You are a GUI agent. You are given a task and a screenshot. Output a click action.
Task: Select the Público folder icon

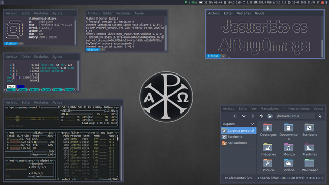268,163
